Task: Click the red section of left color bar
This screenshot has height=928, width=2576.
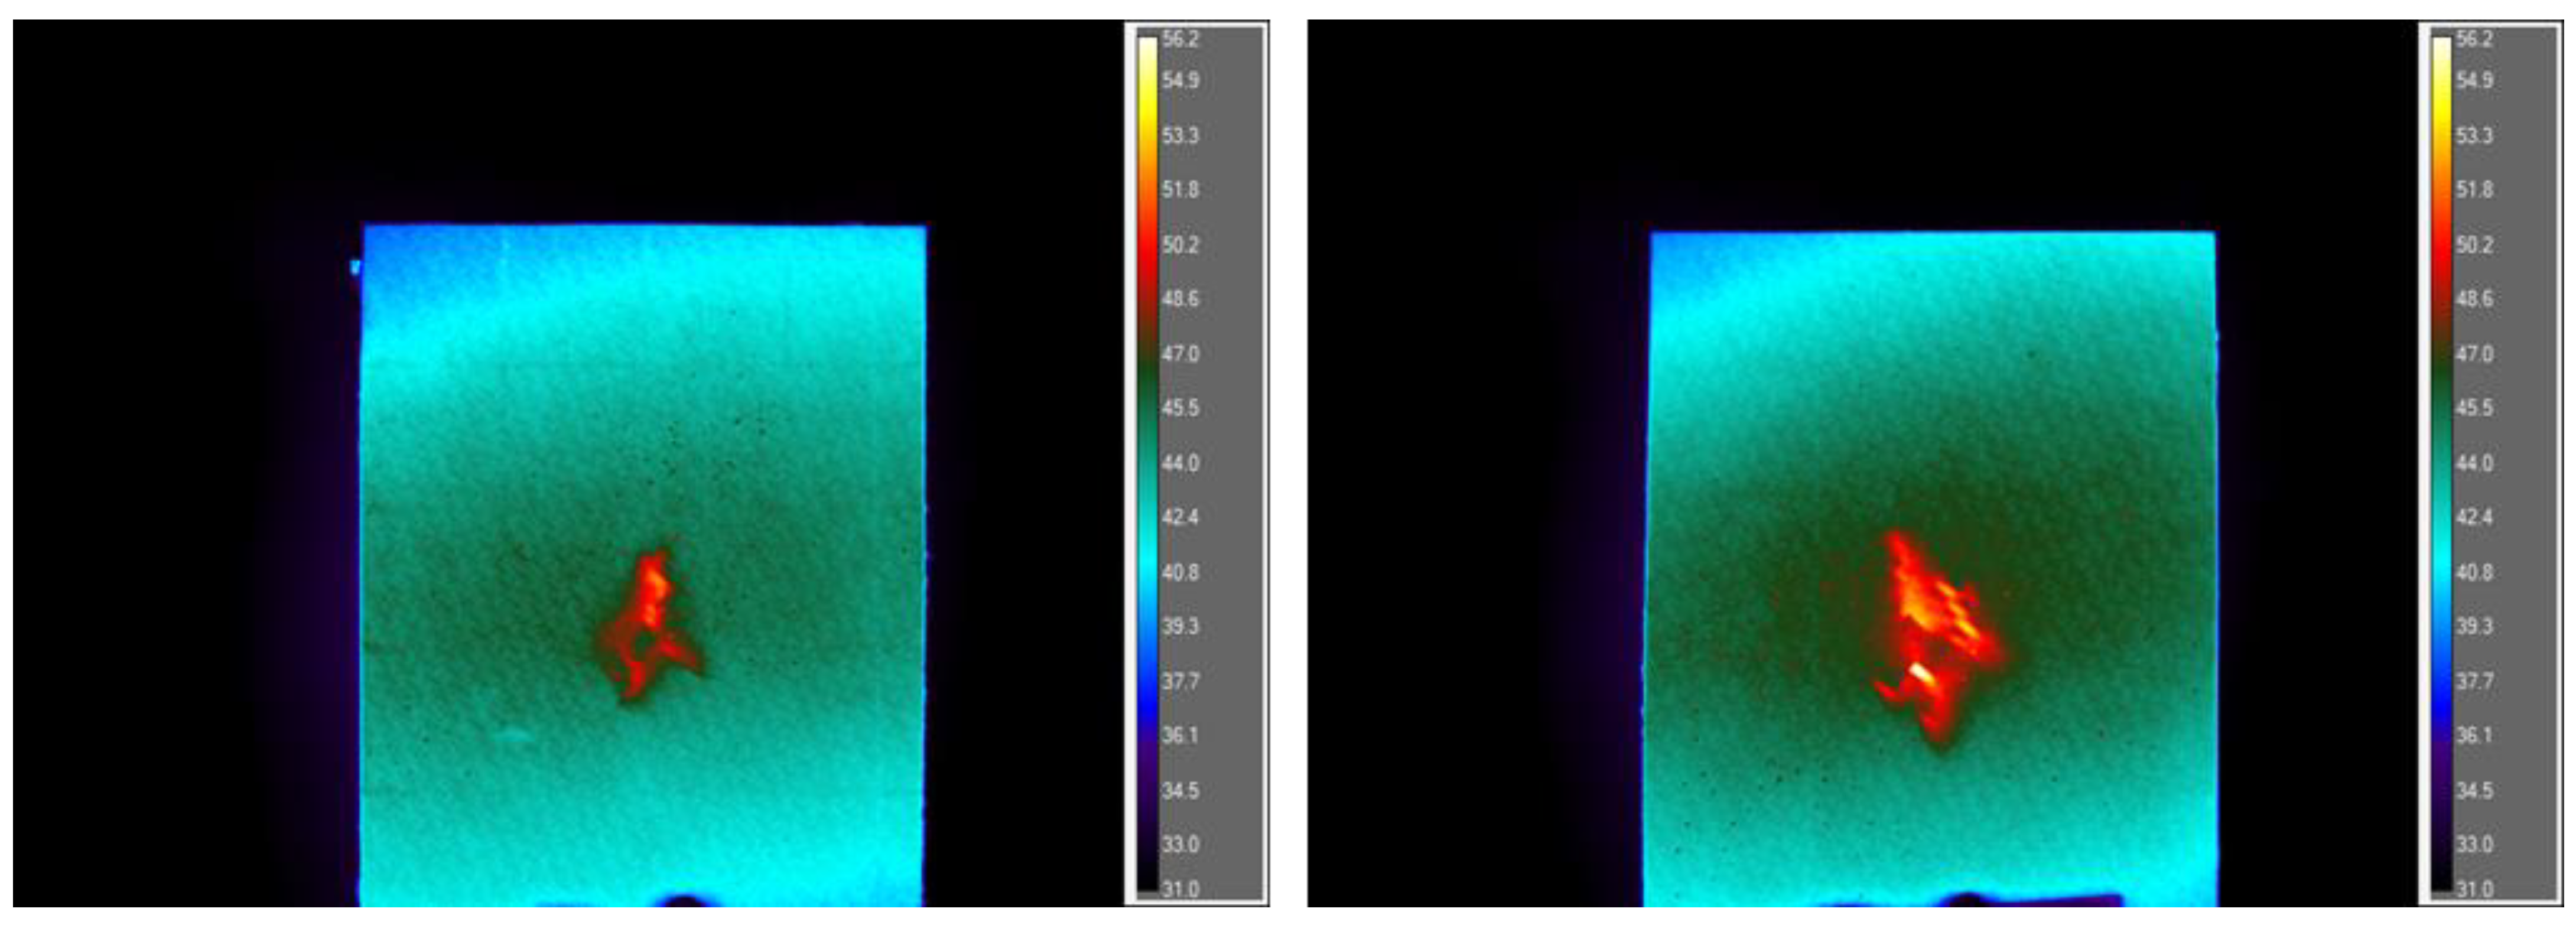Action: pos(1147,250)
